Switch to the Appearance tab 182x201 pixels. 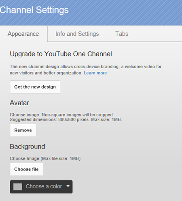pyautogui.click(x=23, y=34)
